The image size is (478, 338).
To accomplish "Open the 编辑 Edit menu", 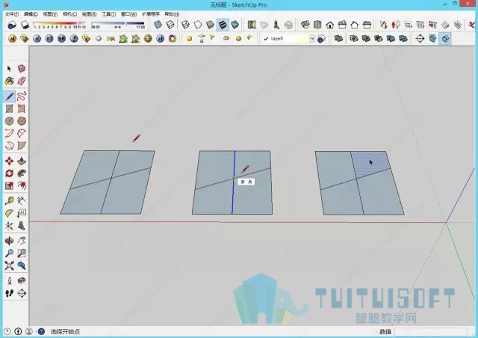I will [31, 14].
